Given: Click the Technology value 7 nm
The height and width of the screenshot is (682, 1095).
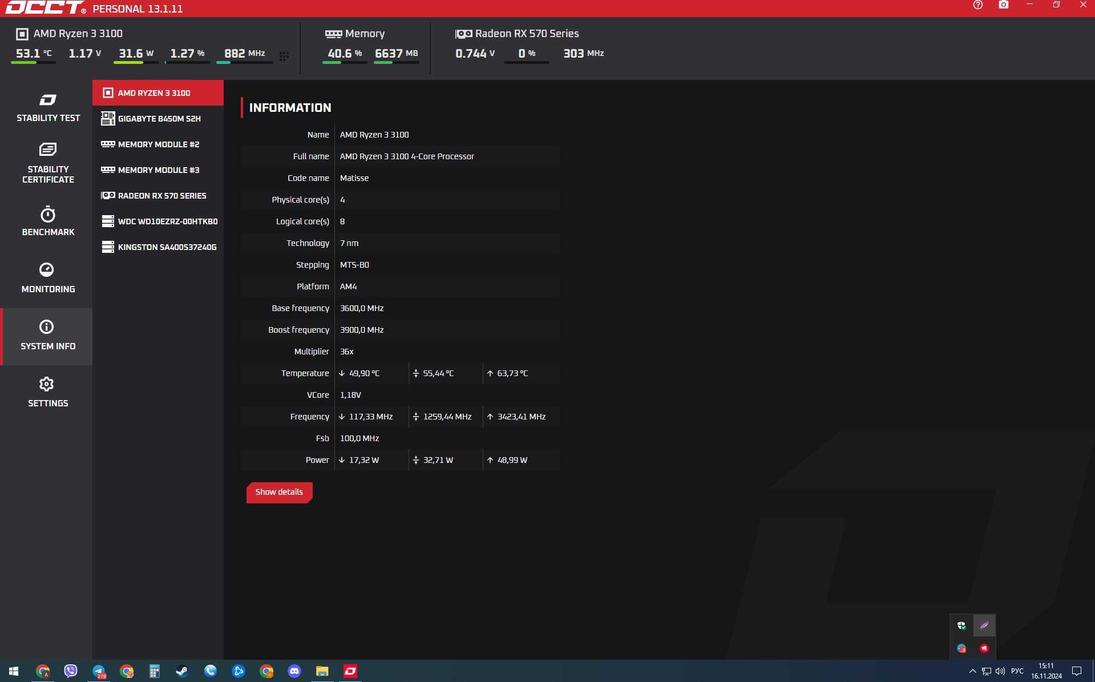Looking at the screenshot, I should tap(349, 243).
